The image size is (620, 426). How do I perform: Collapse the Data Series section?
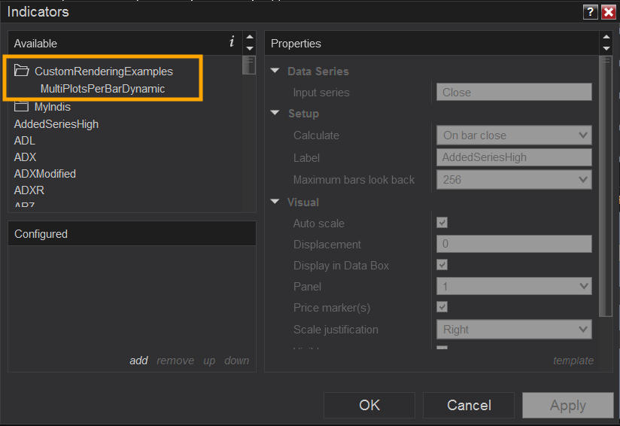(275, 72)
